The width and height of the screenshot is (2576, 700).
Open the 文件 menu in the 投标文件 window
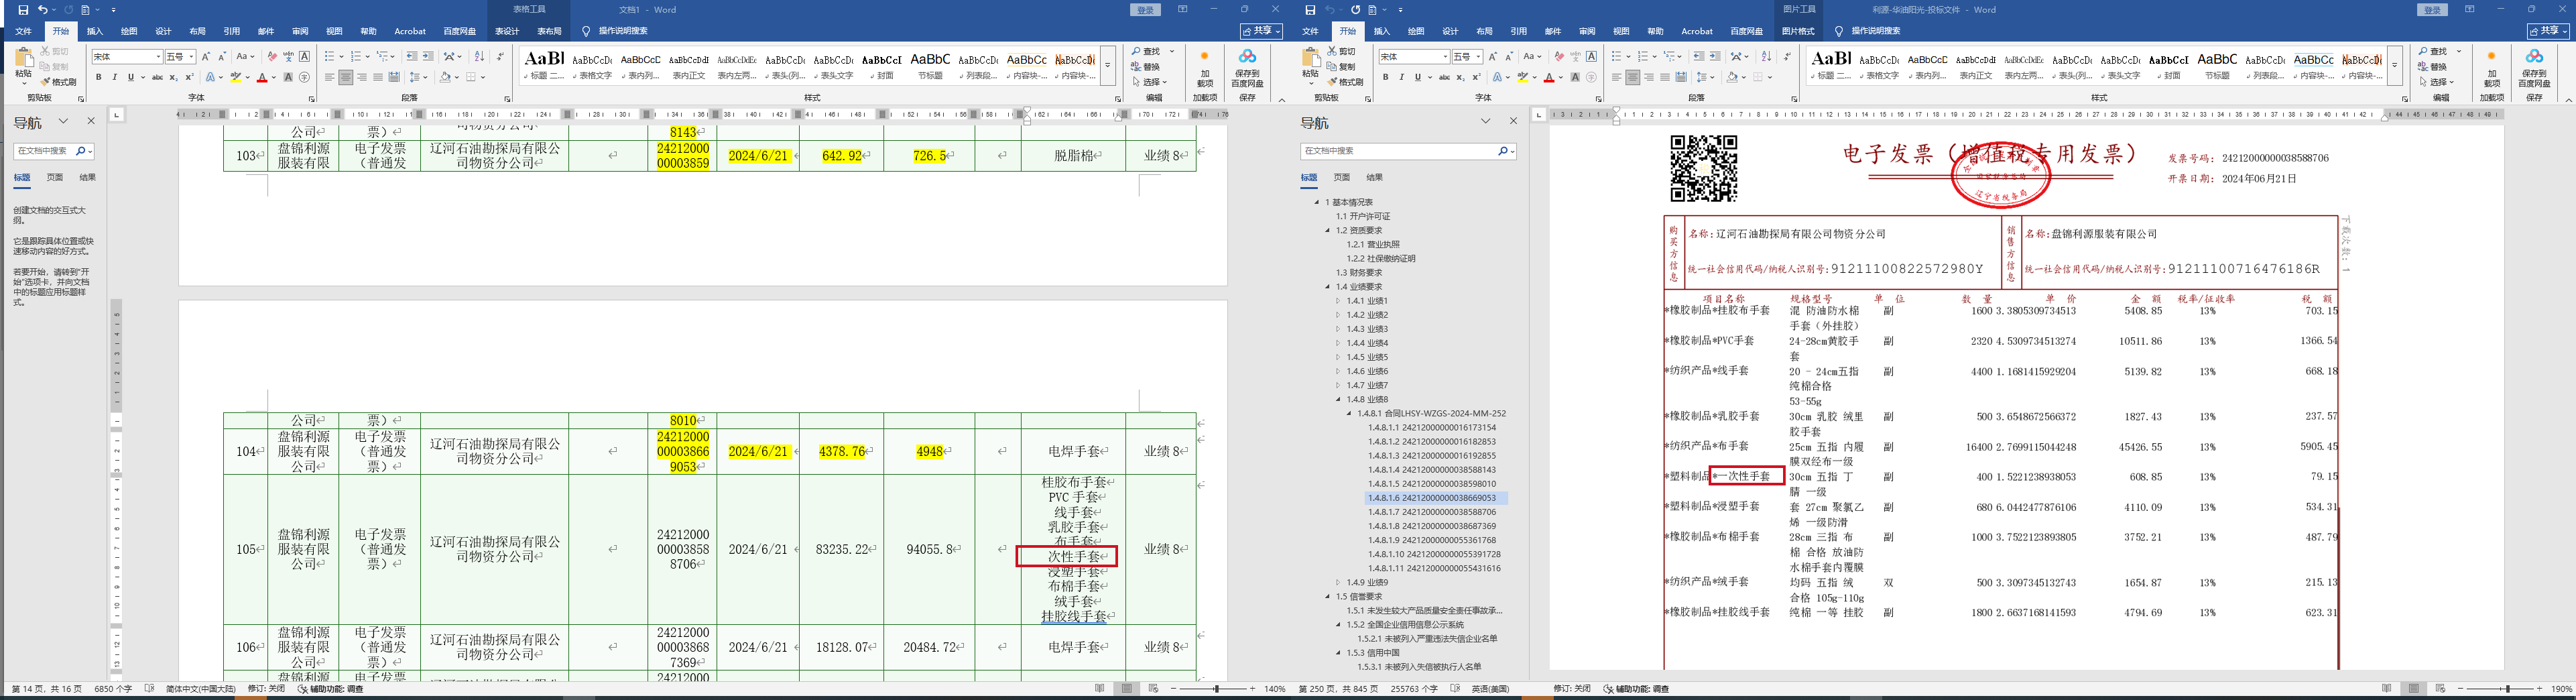point(1310,31)
